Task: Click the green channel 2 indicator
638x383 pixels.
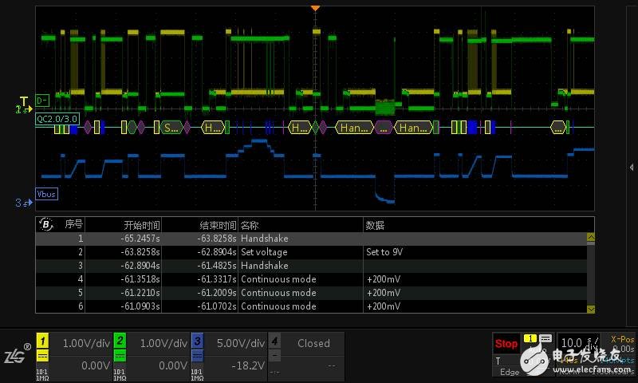Action: [x=120, y=342]
